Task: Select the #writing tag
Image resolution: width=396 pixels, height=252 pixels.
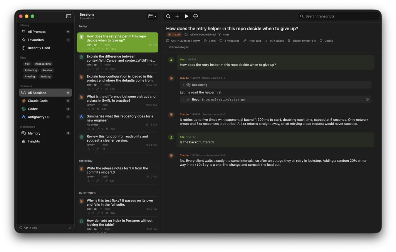Action: pos(45,76)
